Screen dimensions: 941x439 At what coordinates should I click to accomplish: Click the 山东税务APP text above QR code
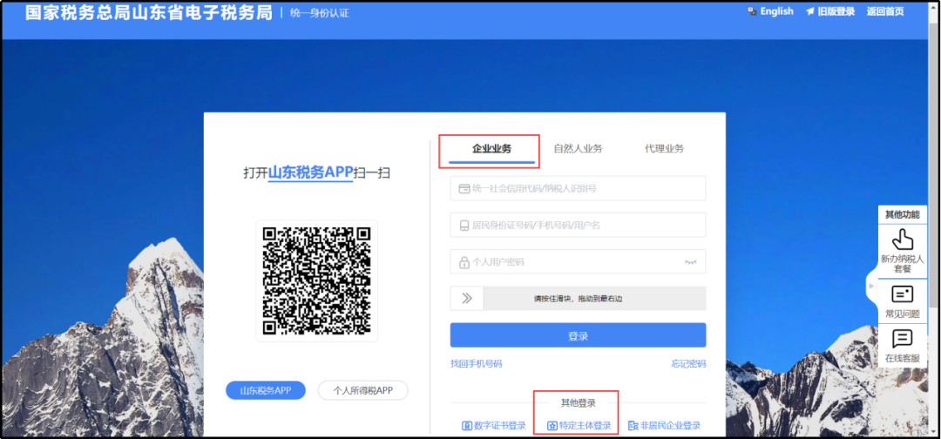310,172
